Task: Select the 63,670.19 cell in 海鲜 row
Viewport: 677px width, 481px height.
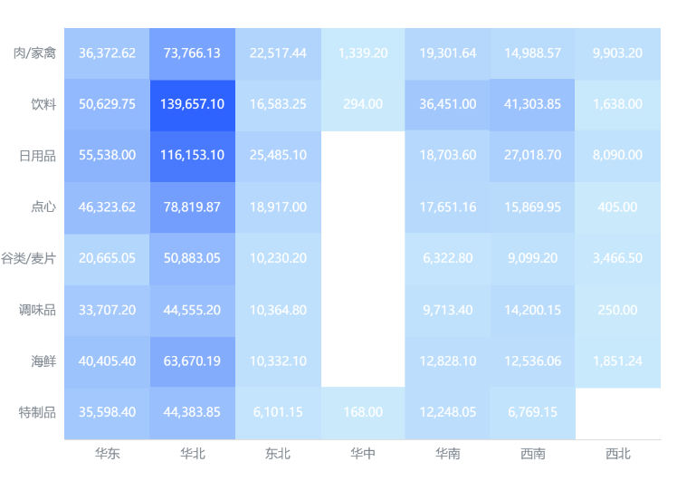Action: pyautogui.click(x=193, y=361)
